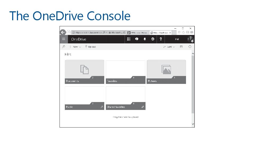Open the messaging chat bubble icon
This screenshot has width=254, height=142.
[137, 39]
